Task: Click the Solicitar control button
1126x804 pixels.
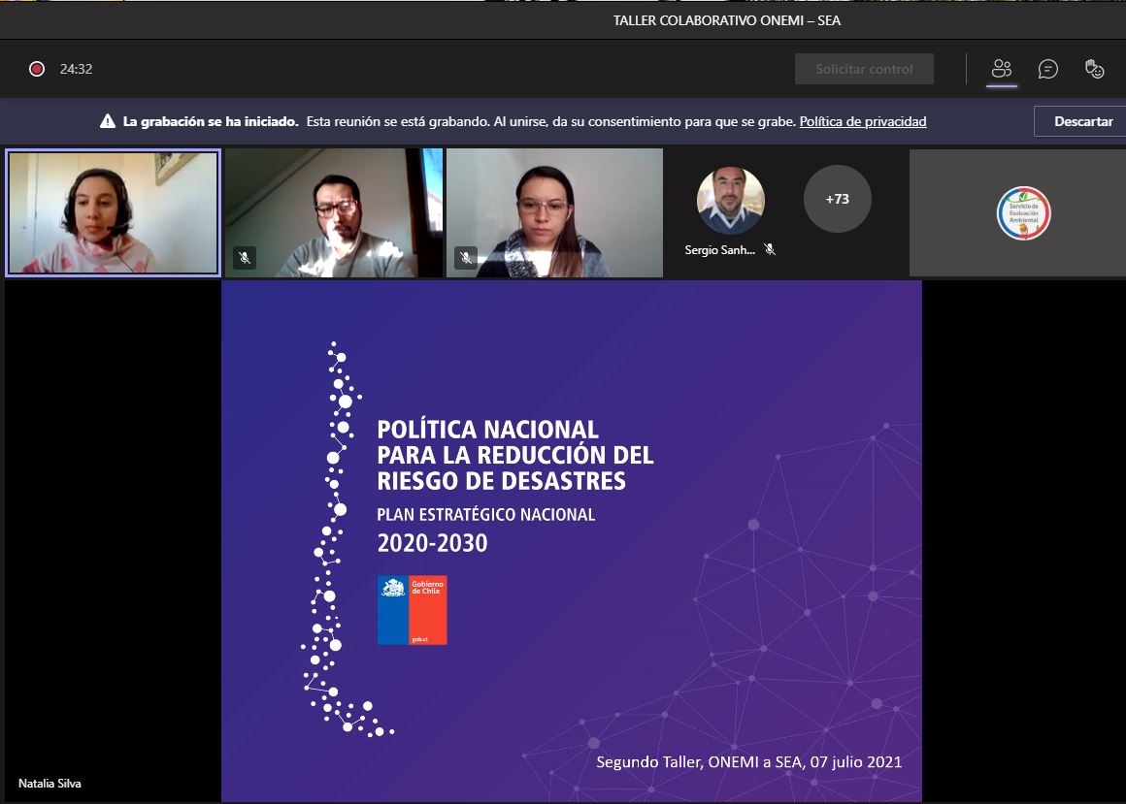Action: (x=864, y=69)
